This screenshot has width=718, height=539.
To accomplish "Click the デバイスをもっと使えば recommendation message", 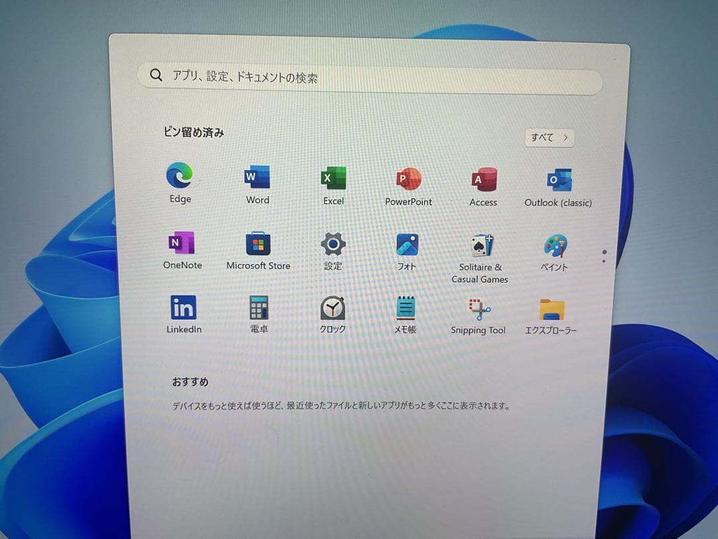I will click(341, 406).
